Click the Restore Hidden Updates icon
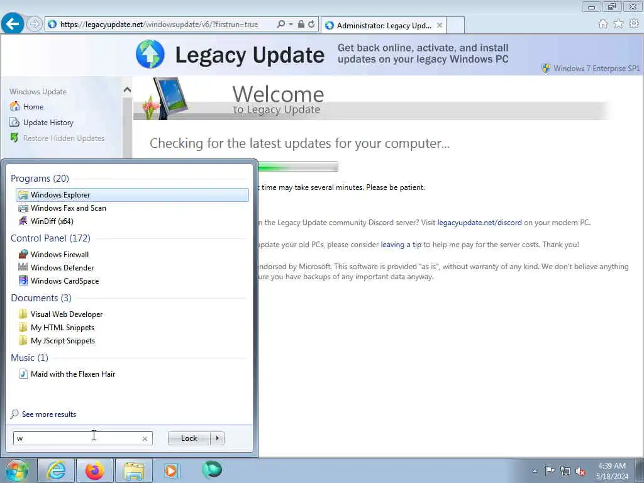This screenshot has height=483, width=644. (14, 138)
